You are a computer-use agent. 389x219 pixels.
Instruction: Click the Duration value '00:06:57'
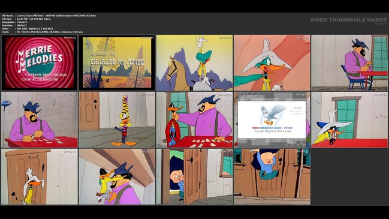tap(22, 25)
